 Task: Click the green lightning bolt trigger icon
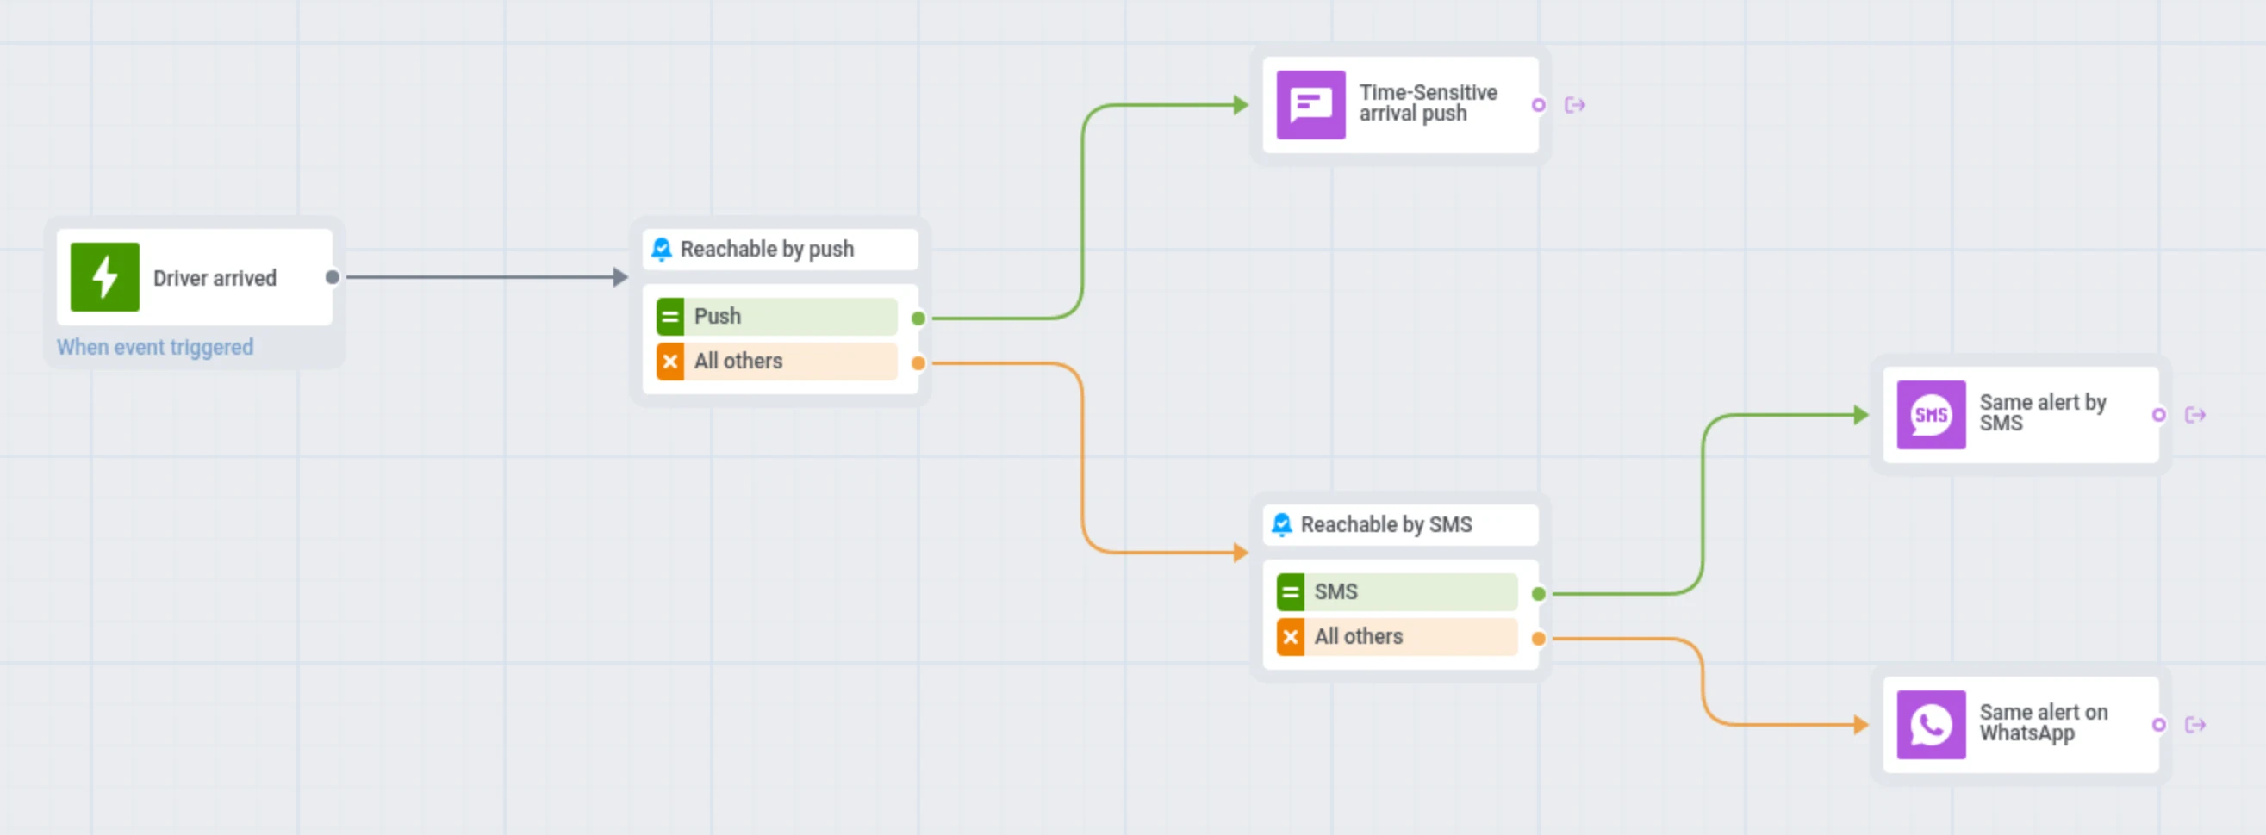[x=104, y=277]
